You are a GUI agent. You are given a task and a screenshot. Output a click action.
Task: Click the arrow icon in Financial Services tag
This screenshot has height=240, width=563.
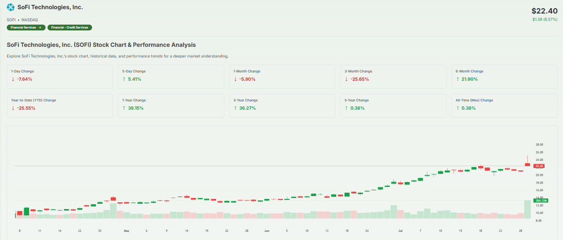pyautogui.click(x=40, y=28)
